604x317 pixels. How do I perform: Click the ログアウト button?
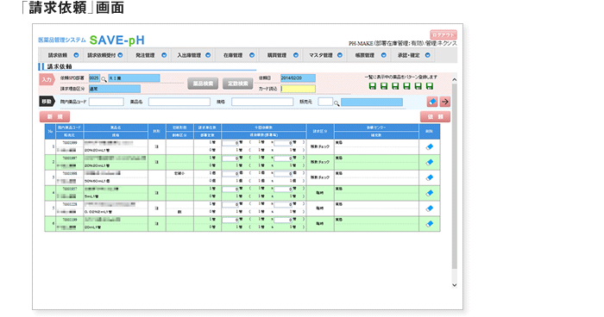pos(444,35)
